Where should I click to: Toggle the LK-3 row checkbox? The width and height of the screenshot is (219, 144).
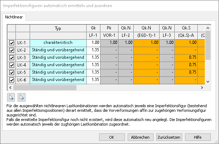coord(12,58)
